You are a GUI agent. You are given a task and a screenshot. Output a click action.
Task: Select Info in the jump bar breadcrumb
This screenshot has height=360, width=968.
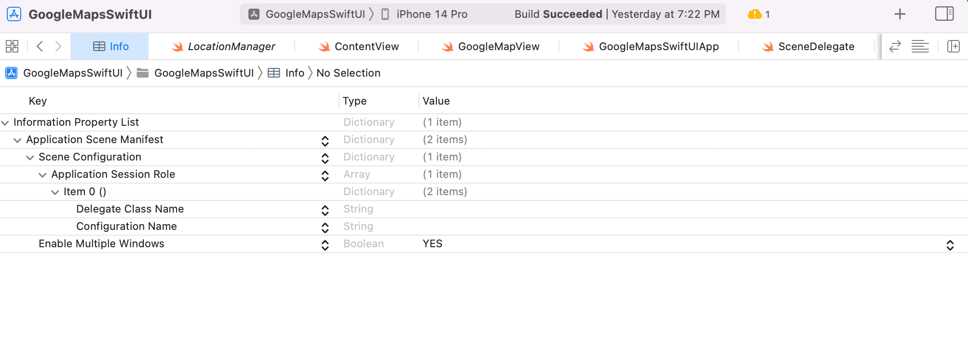click(295, 73)
